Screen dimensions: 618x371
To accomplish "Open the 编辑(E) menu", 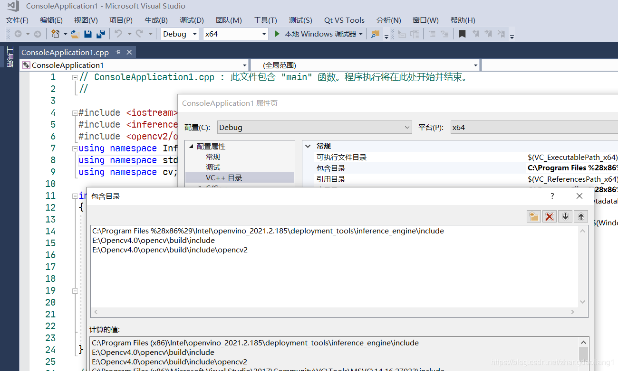I will click(x=51, y=20).
